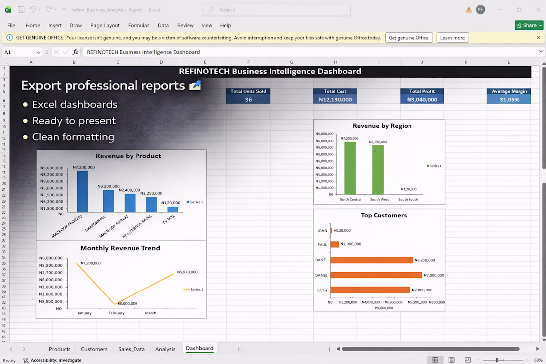Open the File menu

[x=11, y=25]
